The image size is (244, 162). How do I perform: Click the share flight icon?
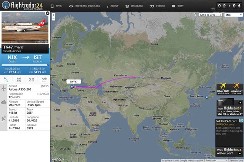[x=44, y=80]
